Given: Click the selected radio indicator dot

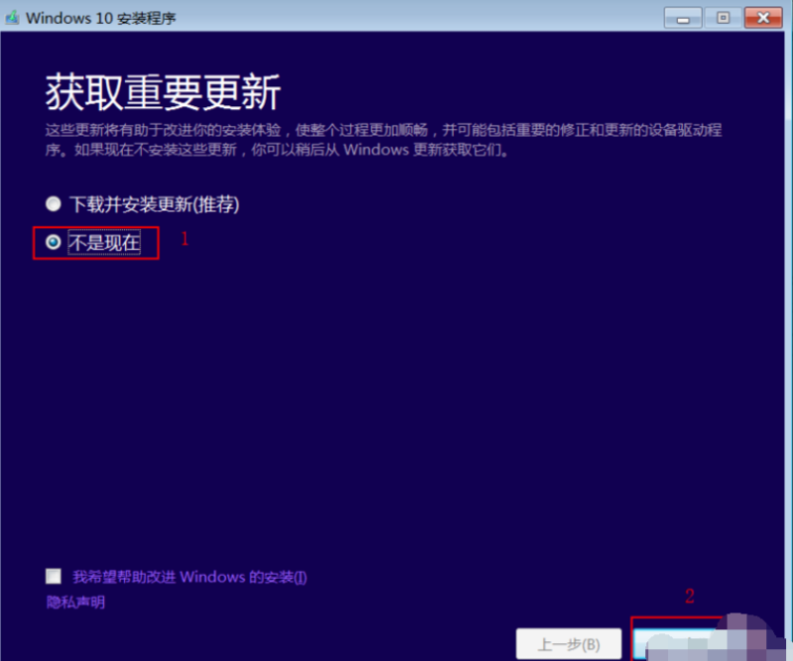Looking at the screenshot, I should (x=53, y=242).
